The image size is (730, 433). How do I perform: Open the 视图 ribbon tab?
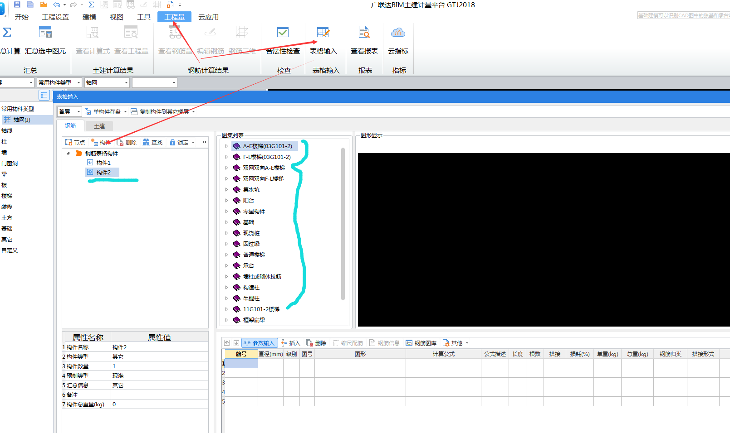pyautogui.click(x=117, y=17)
